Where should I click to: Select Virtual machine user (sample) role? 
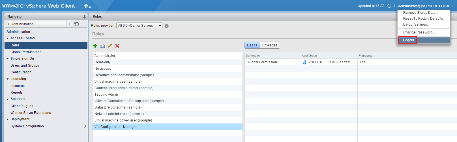coord(168,82)
